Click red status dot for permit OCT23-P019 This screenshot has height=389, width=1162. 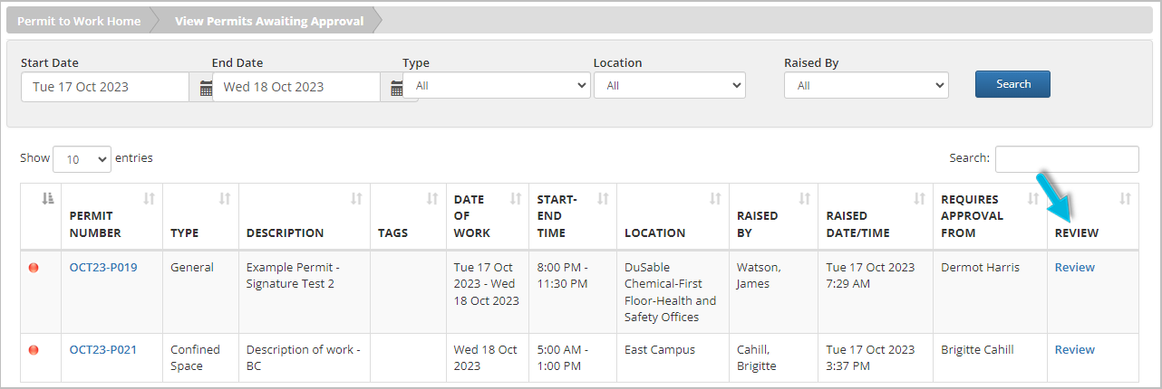(x=34, y=268)
